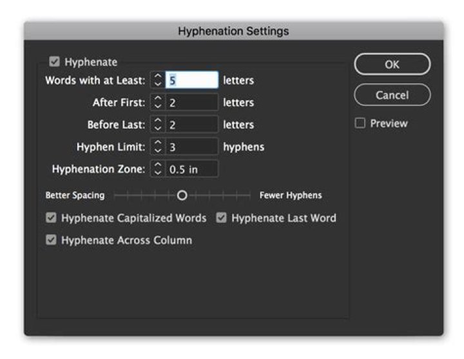464x359 pixels.
Task: Click the Words with at Least stepper arrows
Action: click(x=158, y=81)
